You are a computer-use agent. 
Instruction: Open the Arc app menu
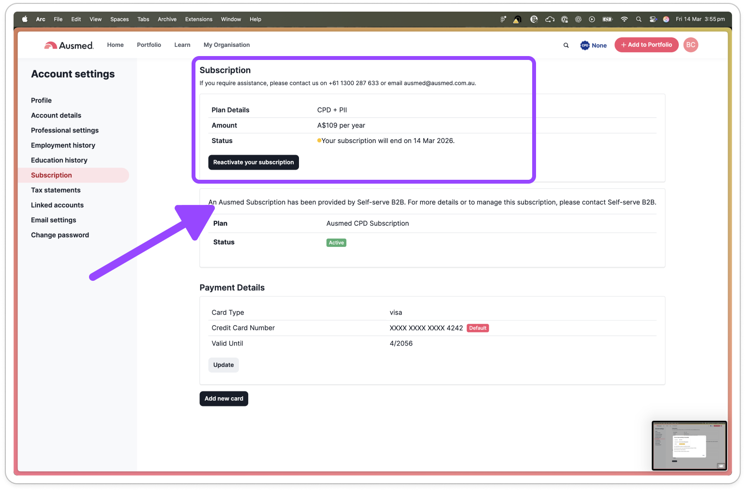point(41,19)
